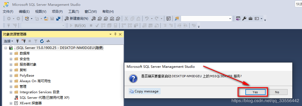This screenshot has height=106, width=302.
Task: Click Object Explorer disconnect icon
Action: 24,41
